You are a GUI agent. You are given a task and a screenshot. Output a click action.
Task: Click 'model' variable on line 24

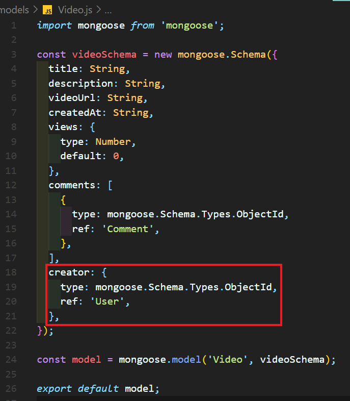(x=86, y=360)
